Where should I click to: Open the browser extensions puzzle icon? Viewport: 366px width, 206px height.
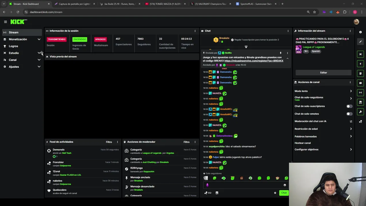(345, 12)
